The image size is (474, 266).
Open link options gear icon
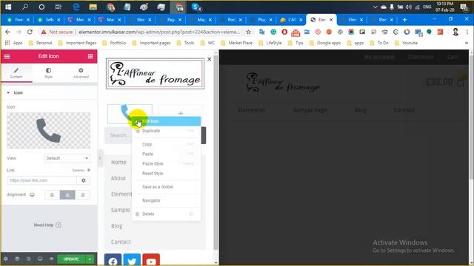pos(84,180)
